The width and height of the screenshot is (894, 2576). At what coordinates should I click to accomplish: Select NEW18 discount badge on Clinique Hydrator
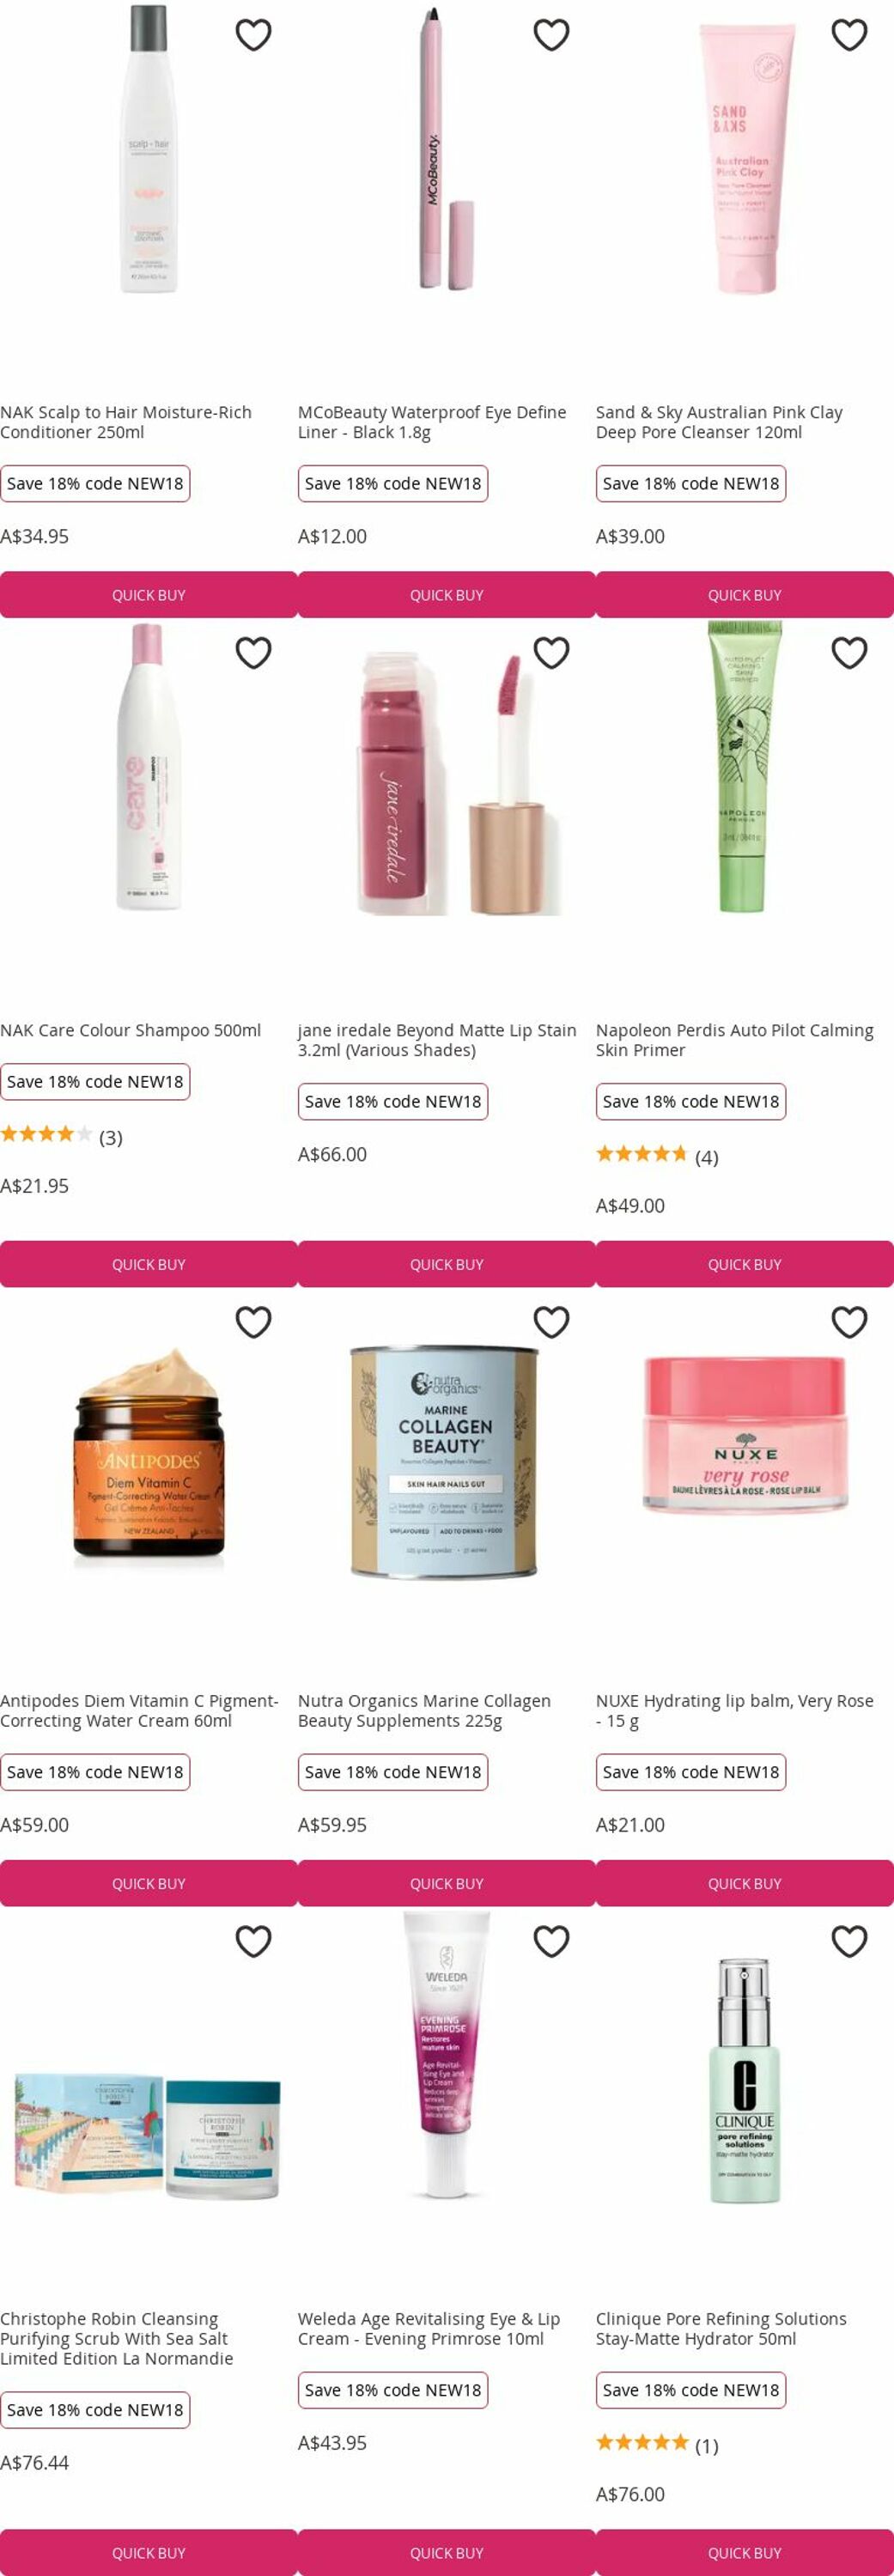pos(691,2389)
